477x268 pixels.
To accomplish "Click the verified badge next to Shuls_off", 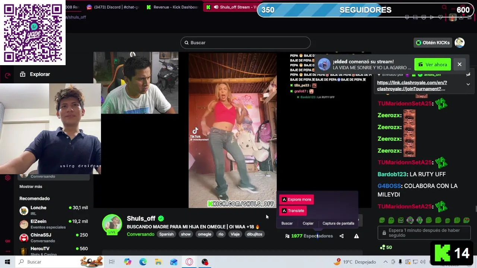I will (161, 218).
